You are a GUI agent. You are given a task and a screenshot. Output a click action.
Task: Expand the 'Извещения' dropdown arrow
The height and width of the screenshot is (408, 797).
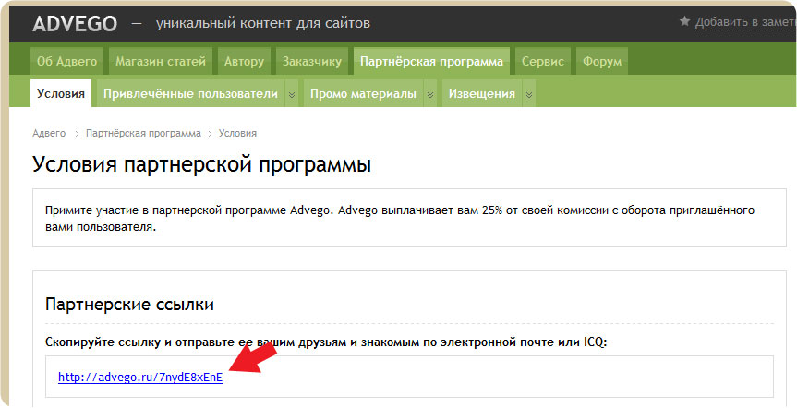point(528,94)
